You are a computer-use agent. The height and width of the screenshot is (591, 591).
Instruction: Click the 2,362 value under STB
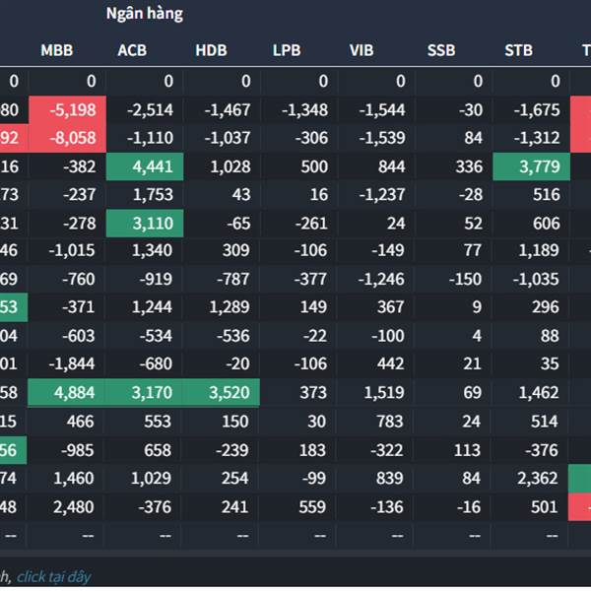[538, 479]
